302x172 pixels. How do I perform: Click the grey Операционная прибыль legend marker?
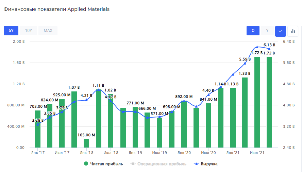[133, 164]
